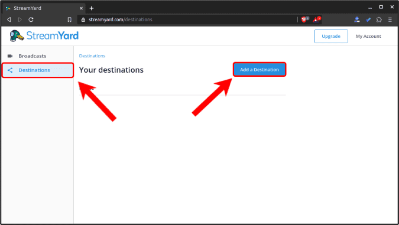399x225 pixels.
Task: Click the profile download extension icon
Action: point(357,19)
